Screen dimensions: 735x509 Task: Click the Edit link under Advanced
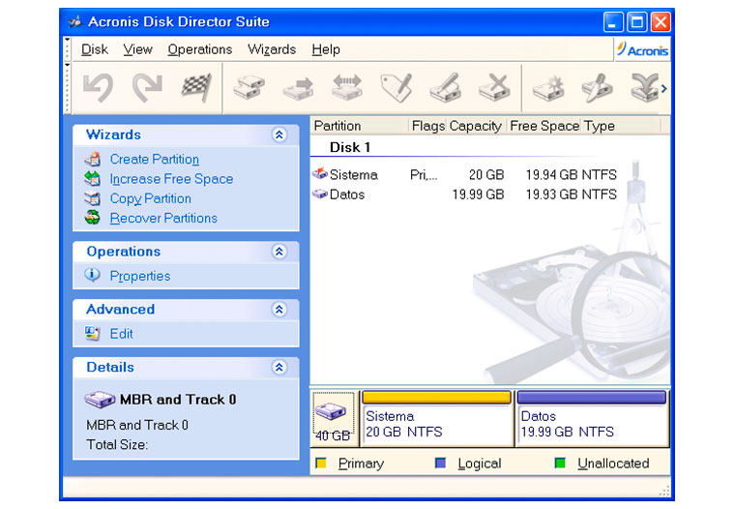coord(122,334)
